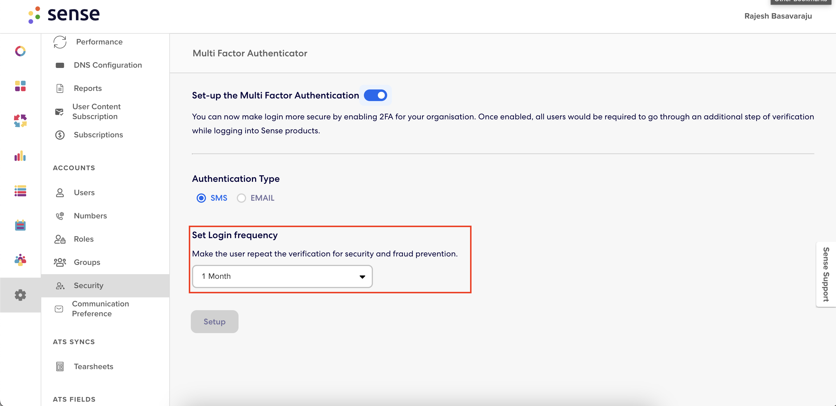Disable Multi Factor Authentication toggle
The width and height of the screenshot is (836, 406).
(376, 95)
